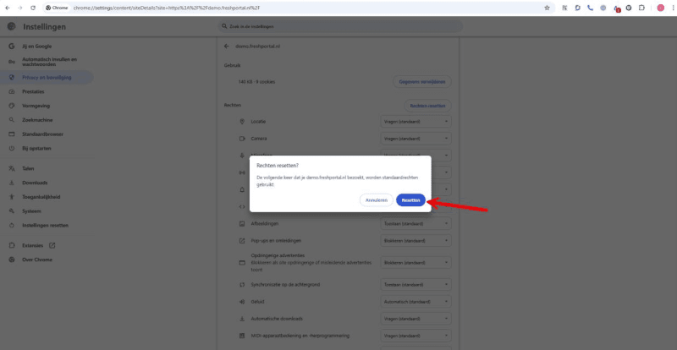Click the Automatische downloads arrow icon
Screen dimensions: 677x350
[x=242, y=319]
